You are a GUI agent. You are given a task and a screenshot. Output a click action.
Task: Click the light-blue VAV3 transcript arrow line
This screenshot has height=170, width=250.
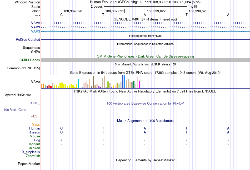145,32
